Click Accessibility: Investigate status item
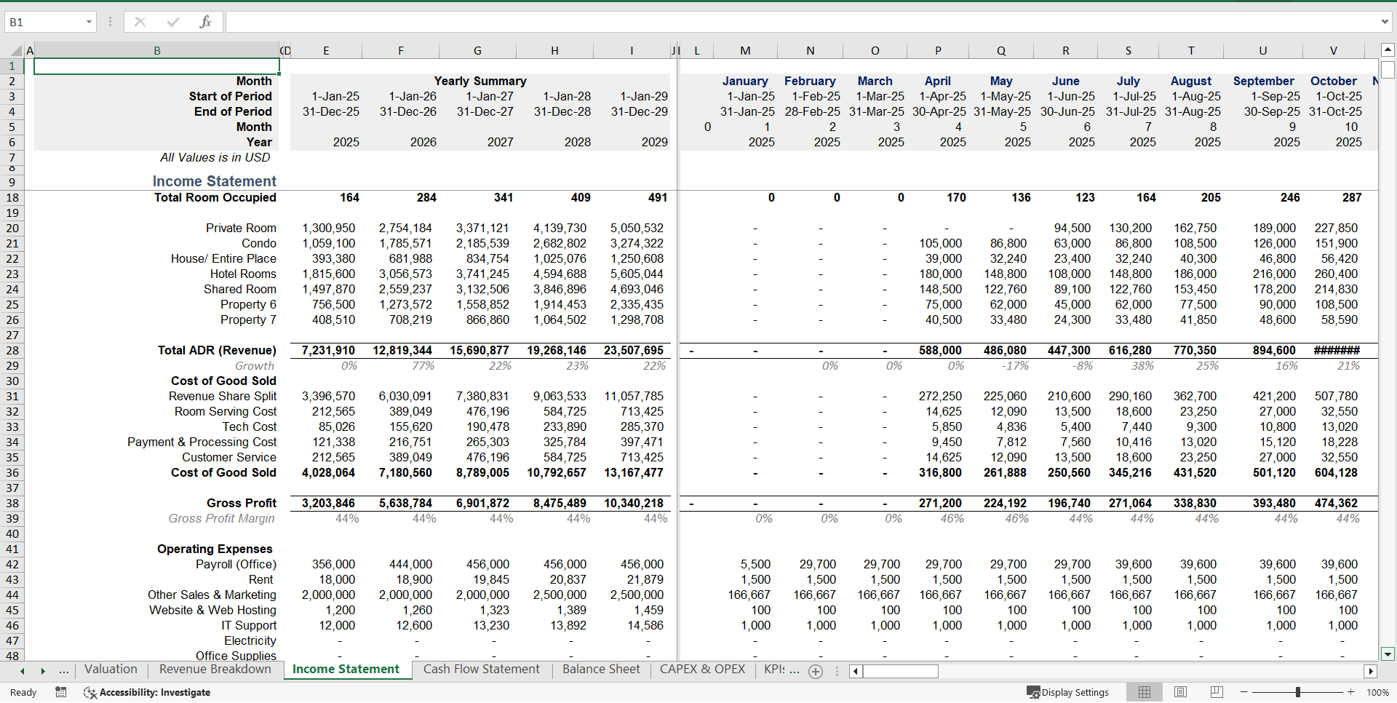Screen dimensions: 1397x703 tap(147, 692)
